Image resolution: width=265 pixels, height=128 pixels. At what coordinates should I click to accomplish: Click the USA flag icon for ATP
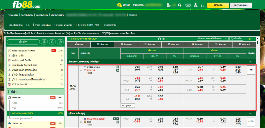click(x=9, y=84)
